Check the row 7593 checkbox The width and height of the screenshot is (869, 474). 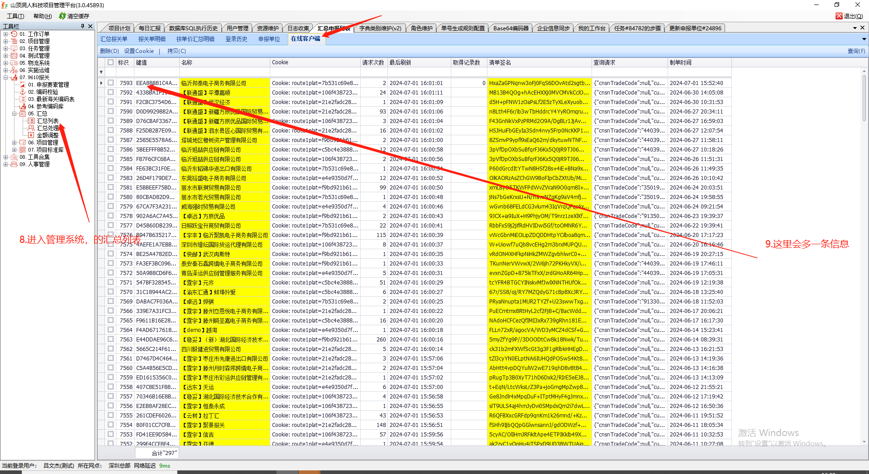pos(110,83)
